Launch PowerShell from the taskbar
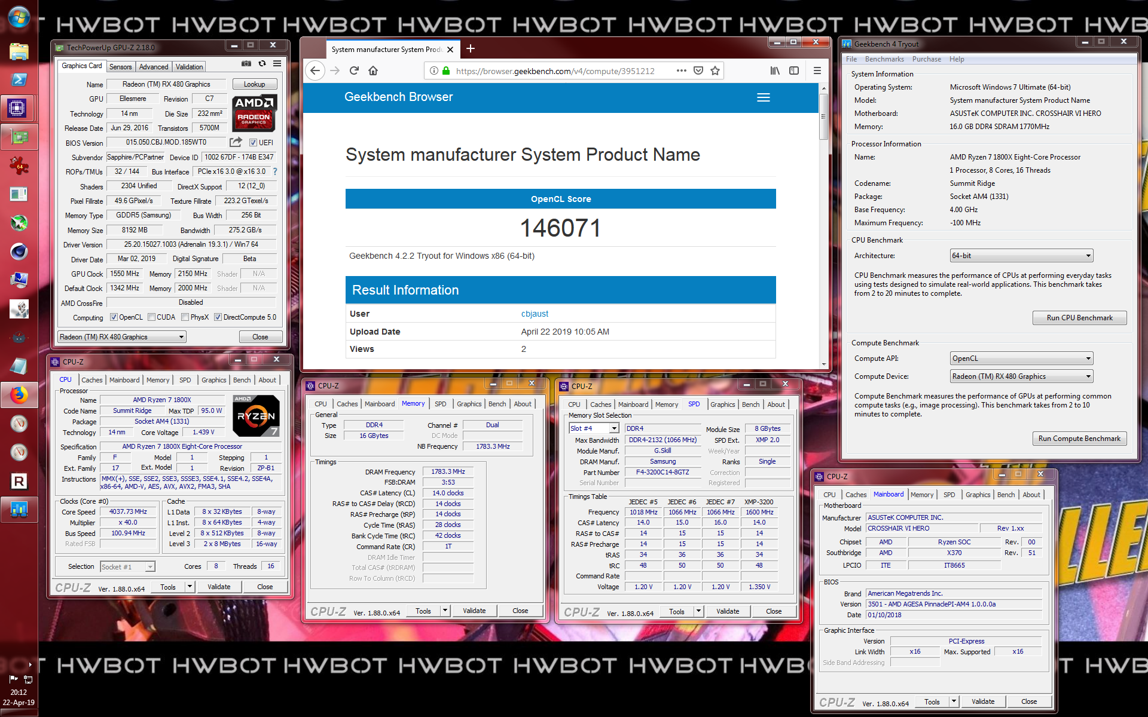Screen dimensions: 1148x717 pyautogui.click(x=19, y=79)
